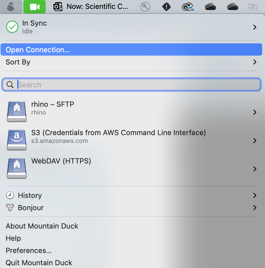265x268 pixels.
Task: Click the Amazon S3 drive icon
Action: pos(17,140)
